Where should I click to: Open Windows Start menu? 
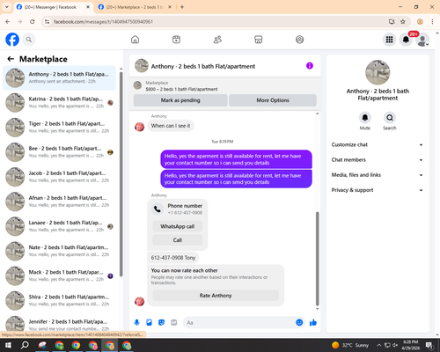point(8,345)
